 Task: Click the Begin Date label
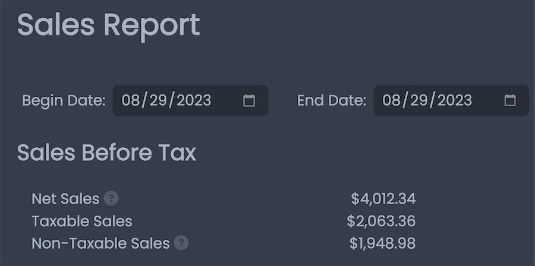pos(64,100)
